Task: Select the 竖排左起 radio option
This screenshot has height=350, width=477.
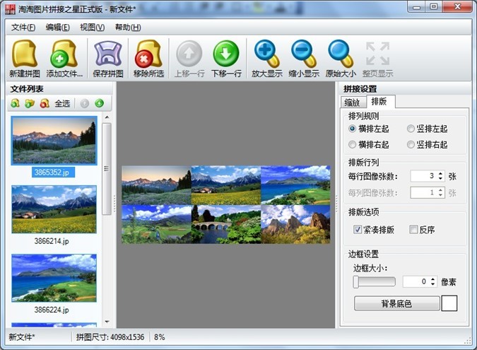Action: (x=411, y=129)
